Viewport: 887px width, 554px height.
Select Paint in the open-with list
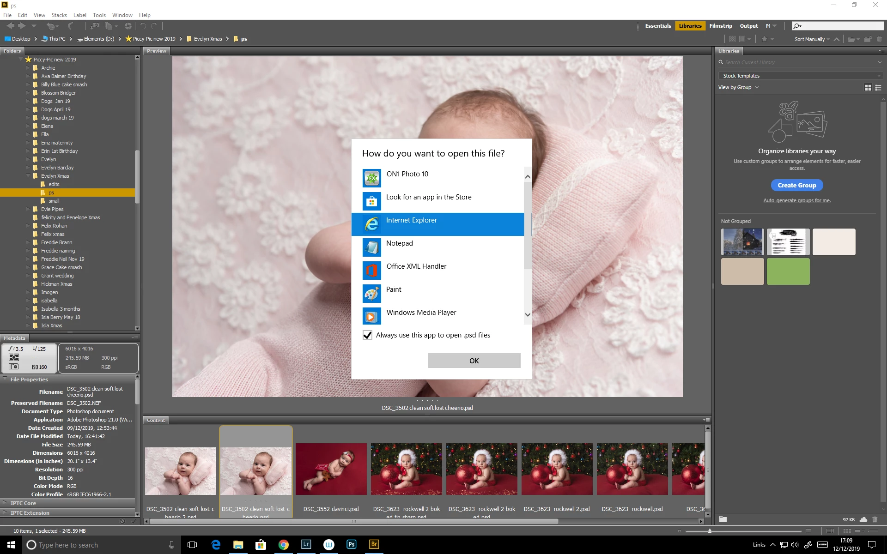[394, 290]
